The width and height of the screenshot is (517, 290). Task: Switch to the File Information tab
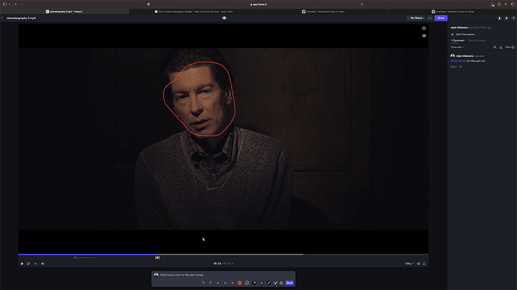[x=477, y=41]
